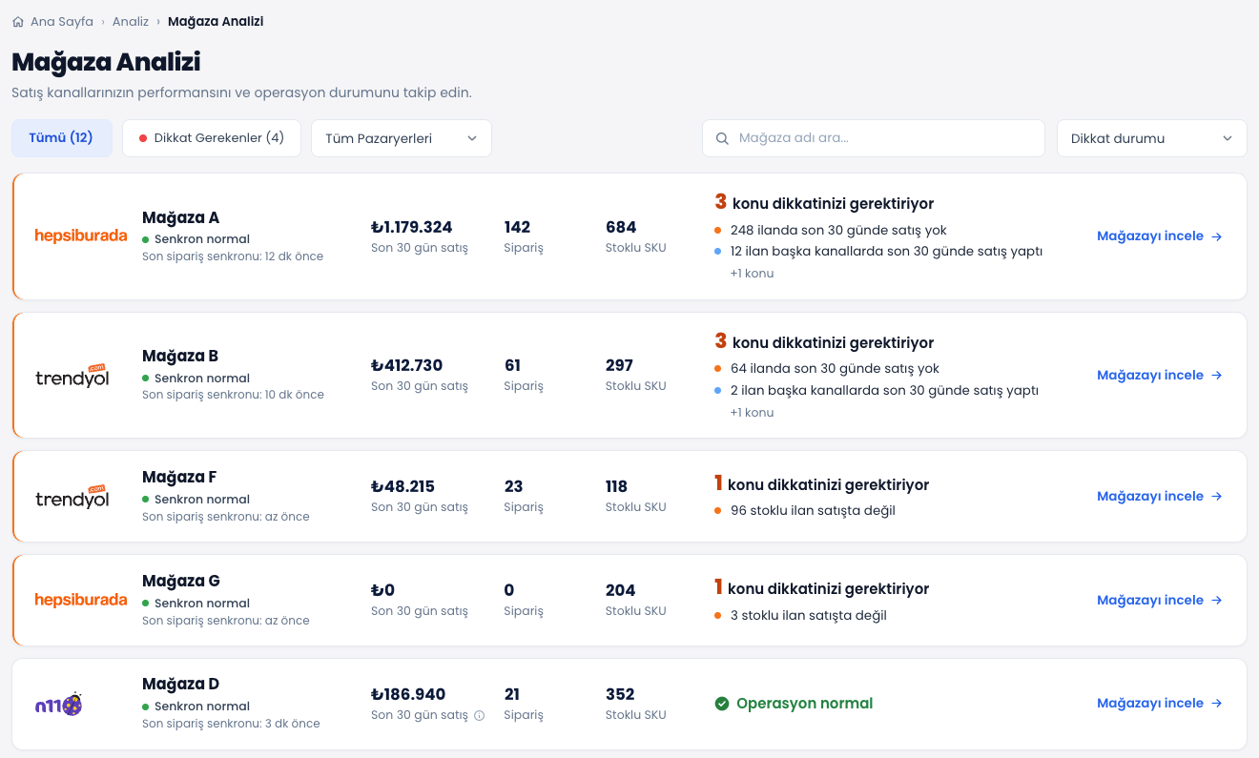
Task: Open Mağazayı incele for Mağaza A
Action: [x=1160, y=236]
